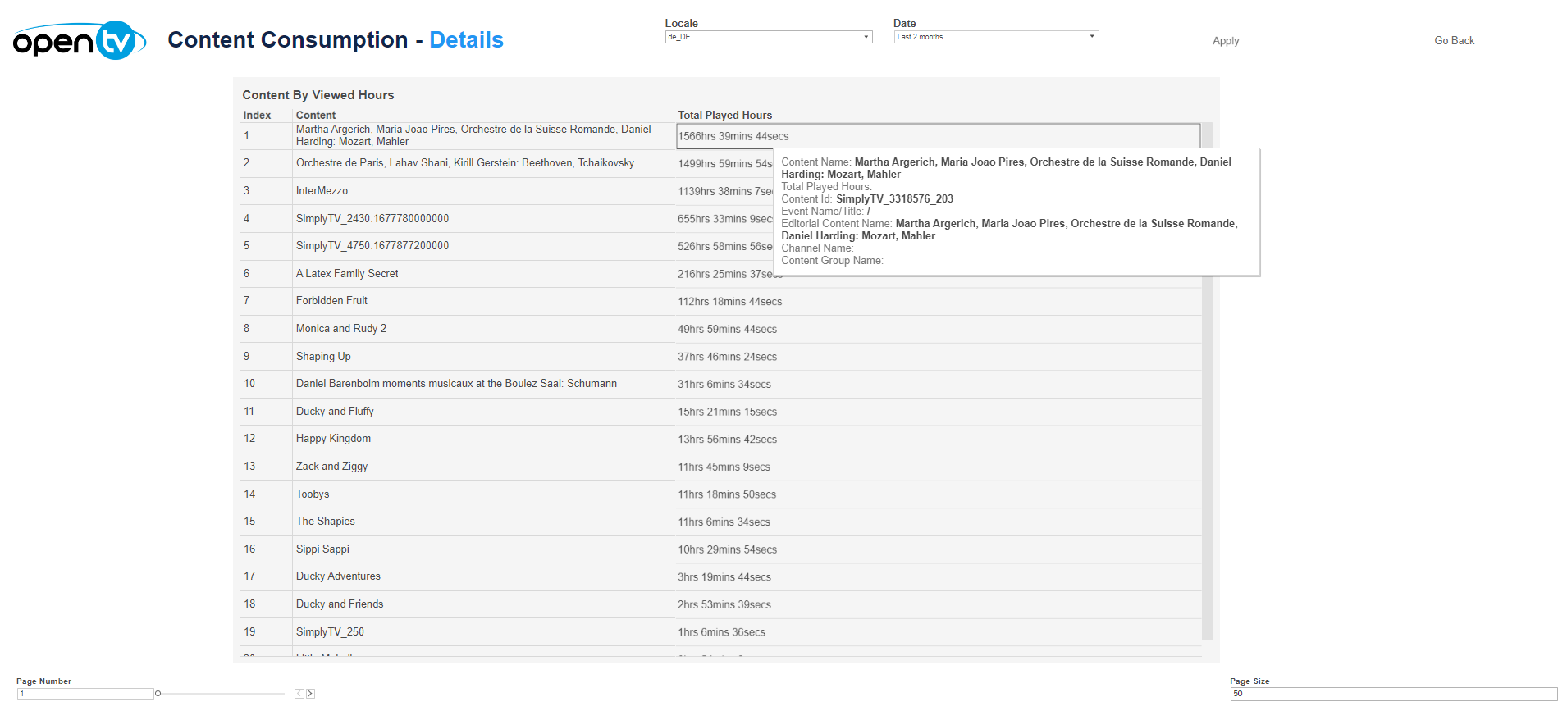Select the Forbidden Fruit row

[331, 301]
